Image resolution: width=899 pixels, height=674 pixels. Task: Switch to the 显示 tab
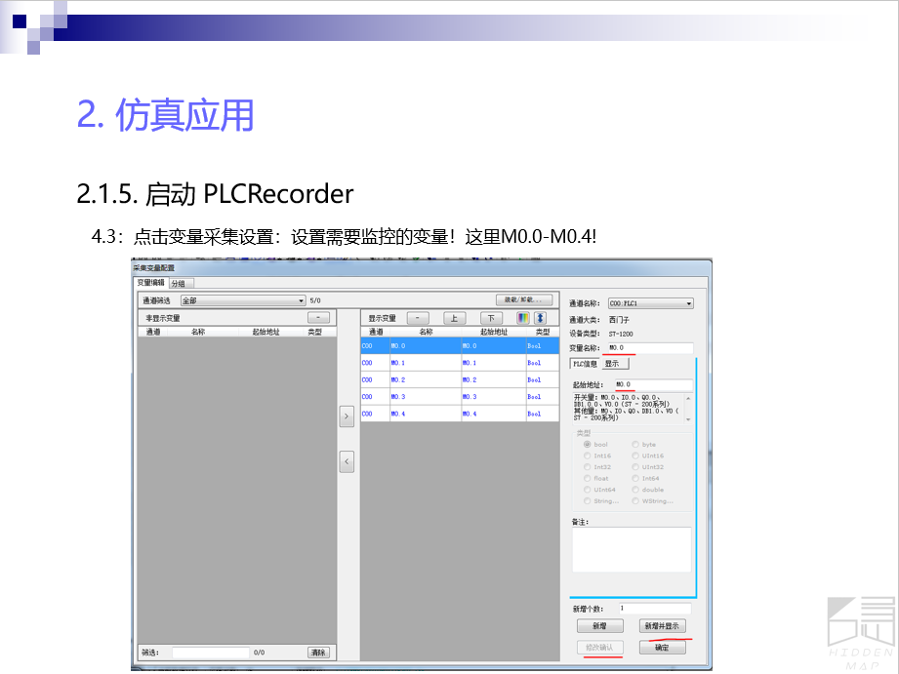click(x=612, y=364)
